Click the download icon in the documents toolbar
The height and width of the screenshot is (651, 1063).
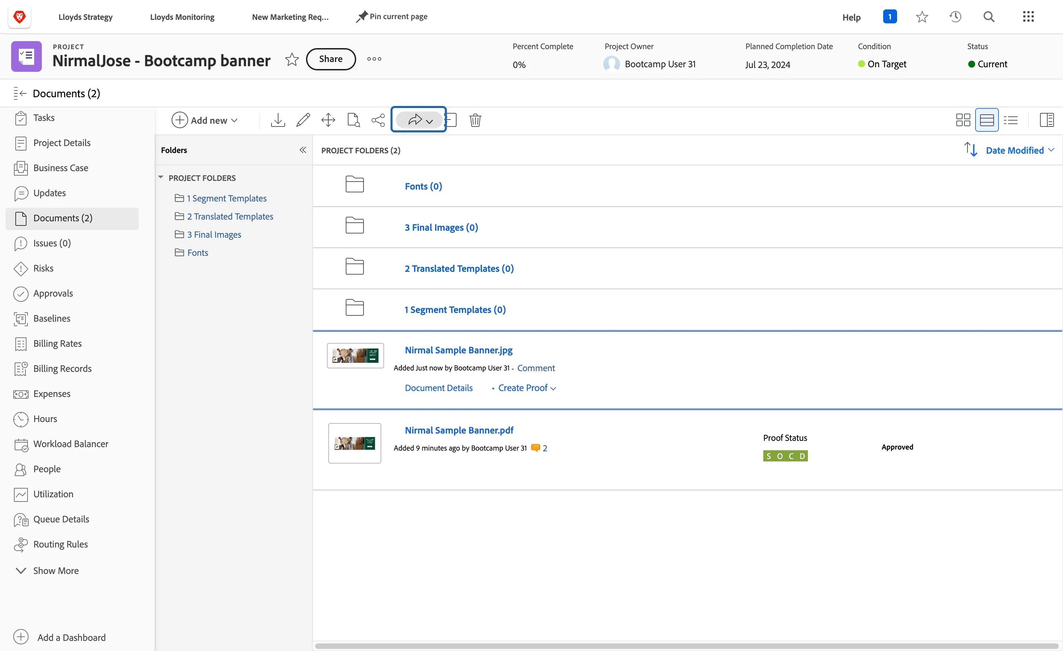coord(278,120)
